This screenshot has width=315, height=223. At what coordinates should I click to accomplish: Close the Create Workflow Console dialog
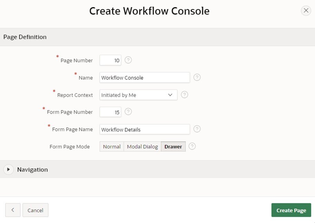(x=306, y=10)
